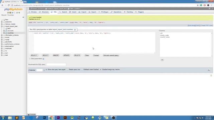The height and width of the screenshot is (120, 214).
Task: Expand the awesome database node
Action: [x=2, y=22]
